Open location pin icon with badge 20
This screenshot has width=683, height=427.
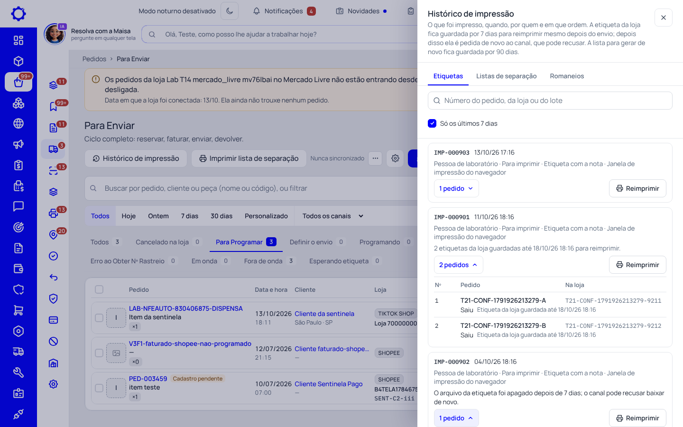click(x=53, y=234)
